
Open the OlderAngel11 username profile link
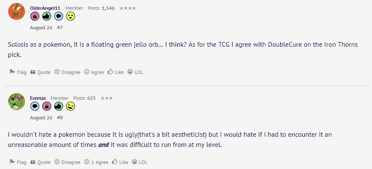point(45,8)
